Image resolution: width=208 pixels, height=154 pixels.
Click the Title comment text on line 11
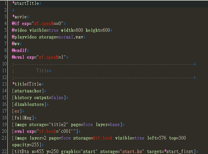[x=42, y=71]
